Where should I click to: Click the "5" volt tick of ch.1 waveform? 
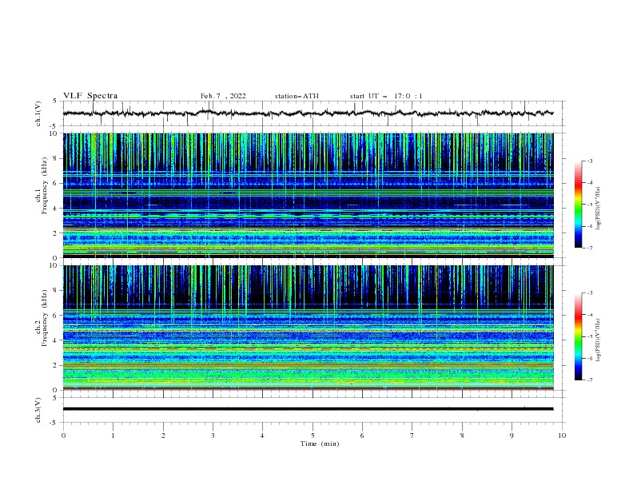click(x=55, y=101)
